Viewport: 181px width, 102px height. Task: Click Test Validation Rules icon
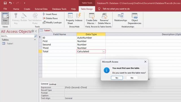pyautogui.click(x=35, y=16)
